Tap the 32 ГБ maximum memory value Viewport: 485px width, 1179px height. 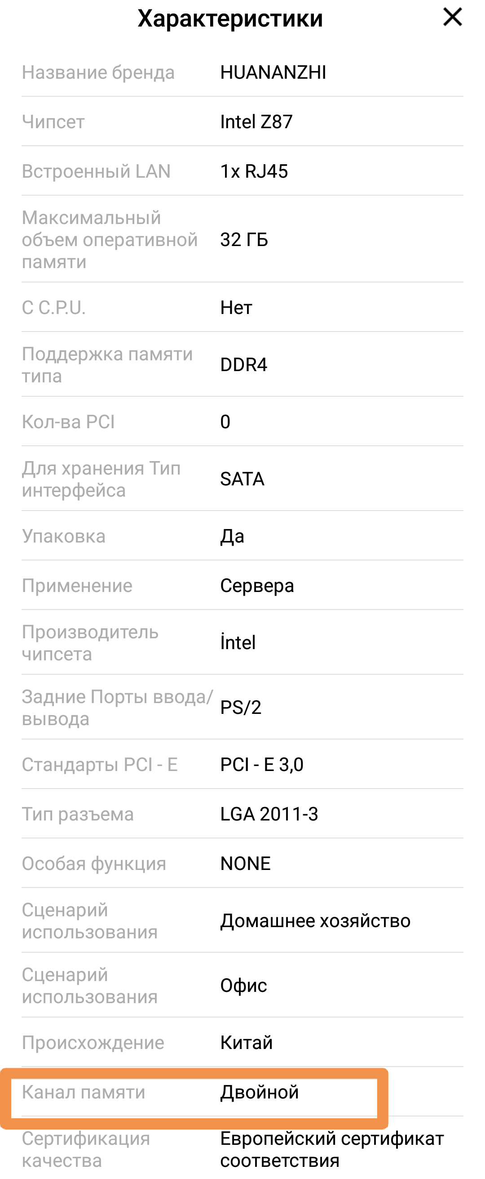pyautogui.click(x=244, y=240)
